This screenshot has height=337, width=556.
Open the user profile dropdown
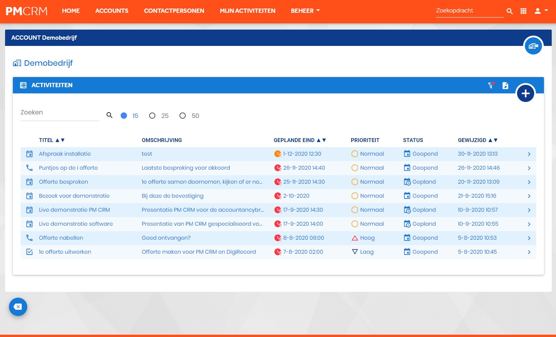click(541, 11)
